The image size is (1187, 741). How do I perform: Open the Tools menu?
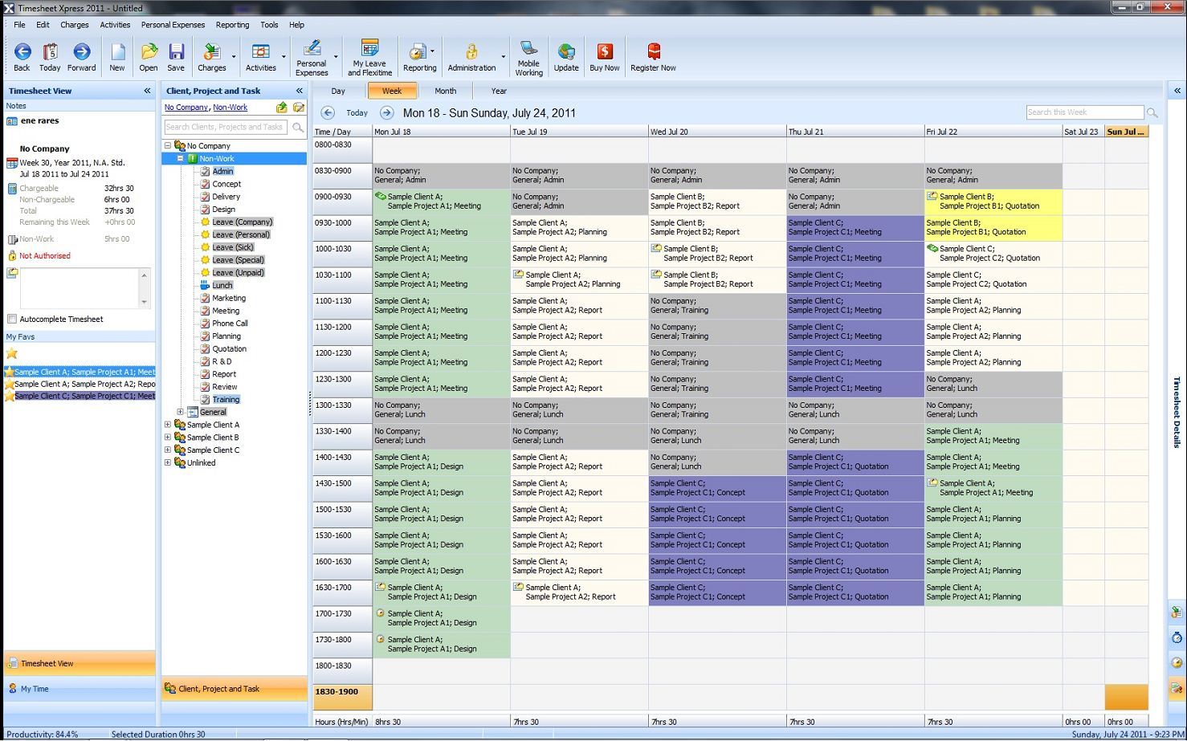pos(269,25)
